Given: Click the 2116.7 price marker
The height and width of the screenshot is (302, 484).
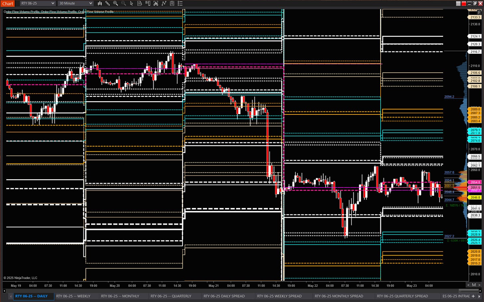Looking at the screenshot, I should click(475, 51).
